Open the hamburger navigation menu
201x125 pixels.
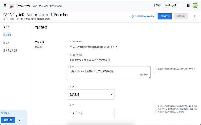pos(5,5)
